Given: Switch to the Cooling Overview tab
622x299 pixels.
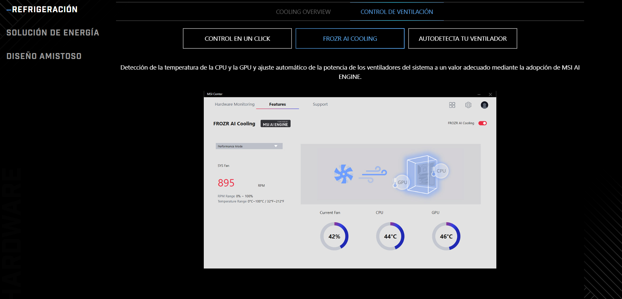Looking at the screenshot, I should [x=303, y=12].
